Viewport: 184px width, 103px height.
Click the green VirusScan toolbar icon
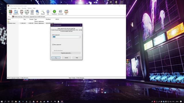coord(54,12)
